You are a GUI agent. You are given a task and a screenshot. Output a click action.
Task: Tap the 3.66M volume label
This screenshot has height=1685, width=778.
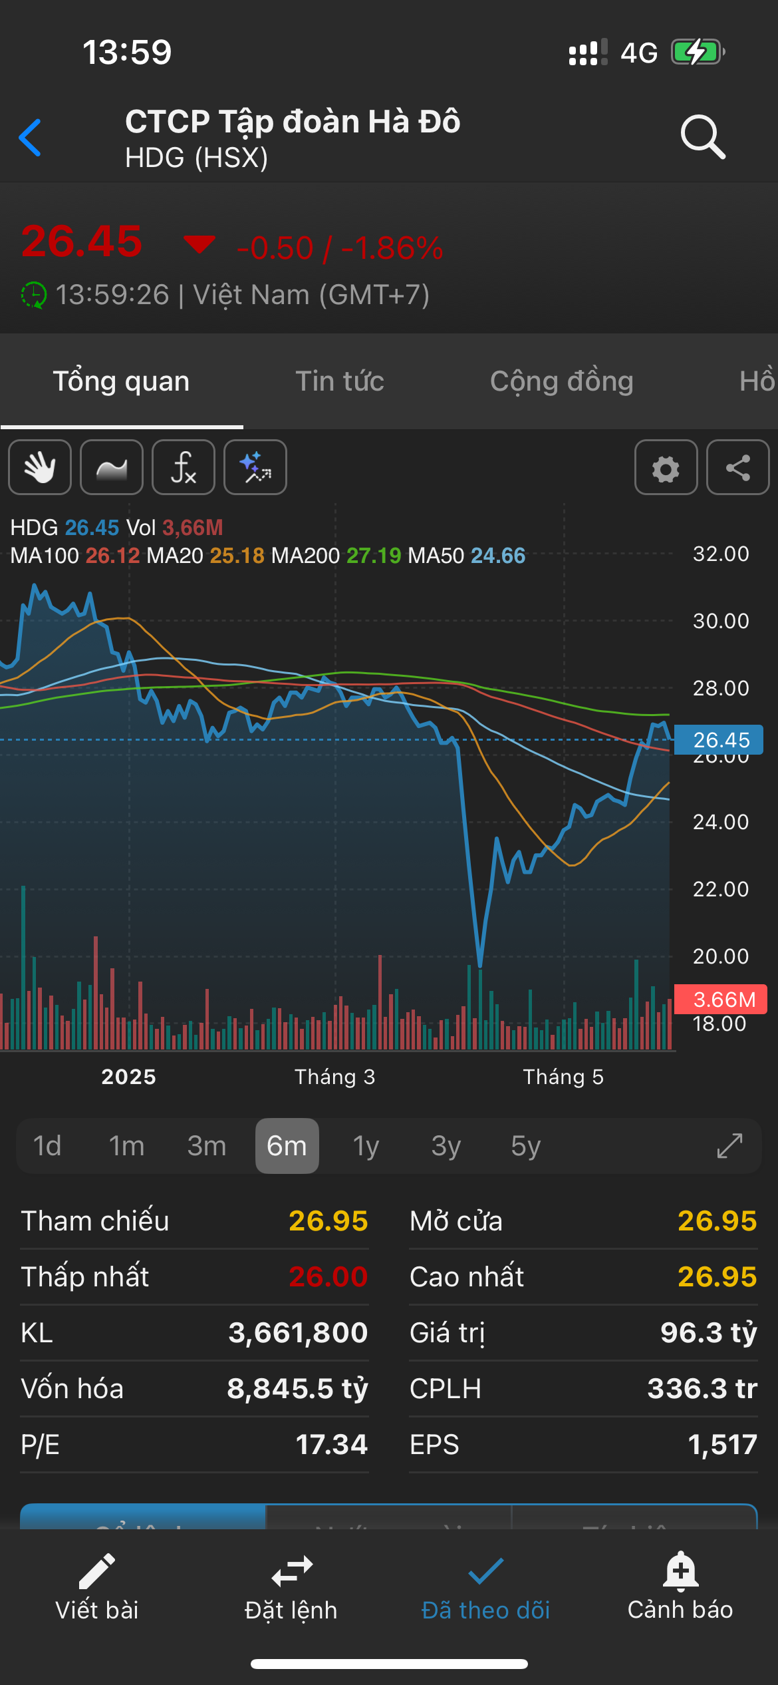pos(721,999)
